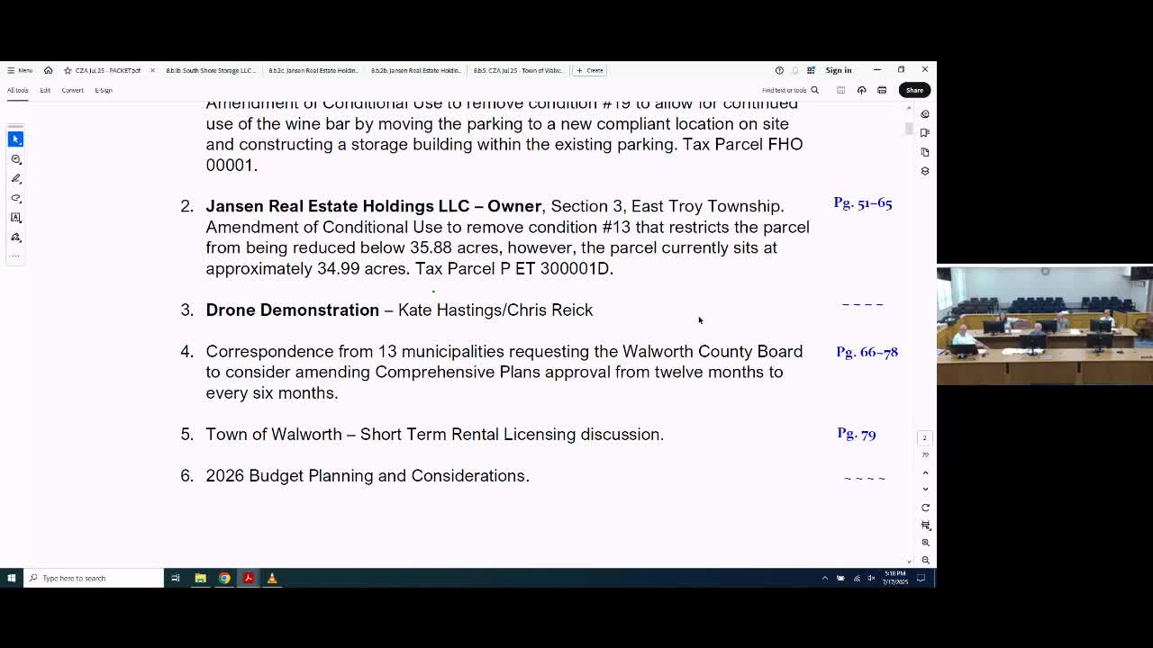Open the Help question mark icon
The height and width of the screenshot is (648, 1153).
pos(779,70)
